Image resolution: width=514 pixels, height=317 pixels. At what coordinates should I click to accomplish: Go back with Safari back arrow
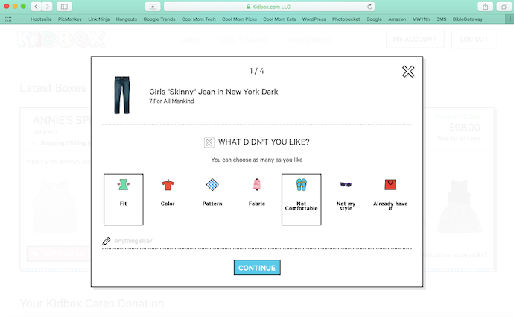37,7
